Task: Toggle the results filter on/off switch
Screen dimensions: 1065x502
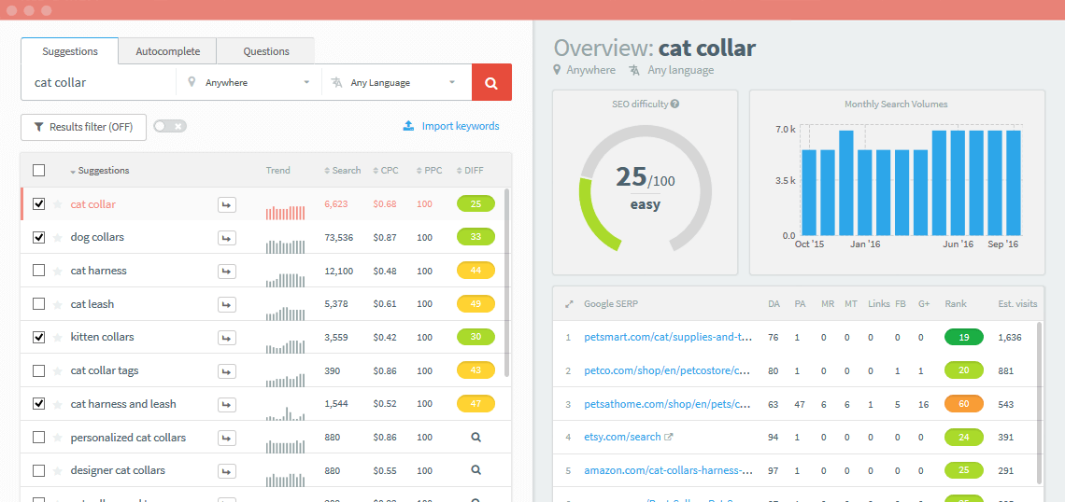Action: [170, 127]
